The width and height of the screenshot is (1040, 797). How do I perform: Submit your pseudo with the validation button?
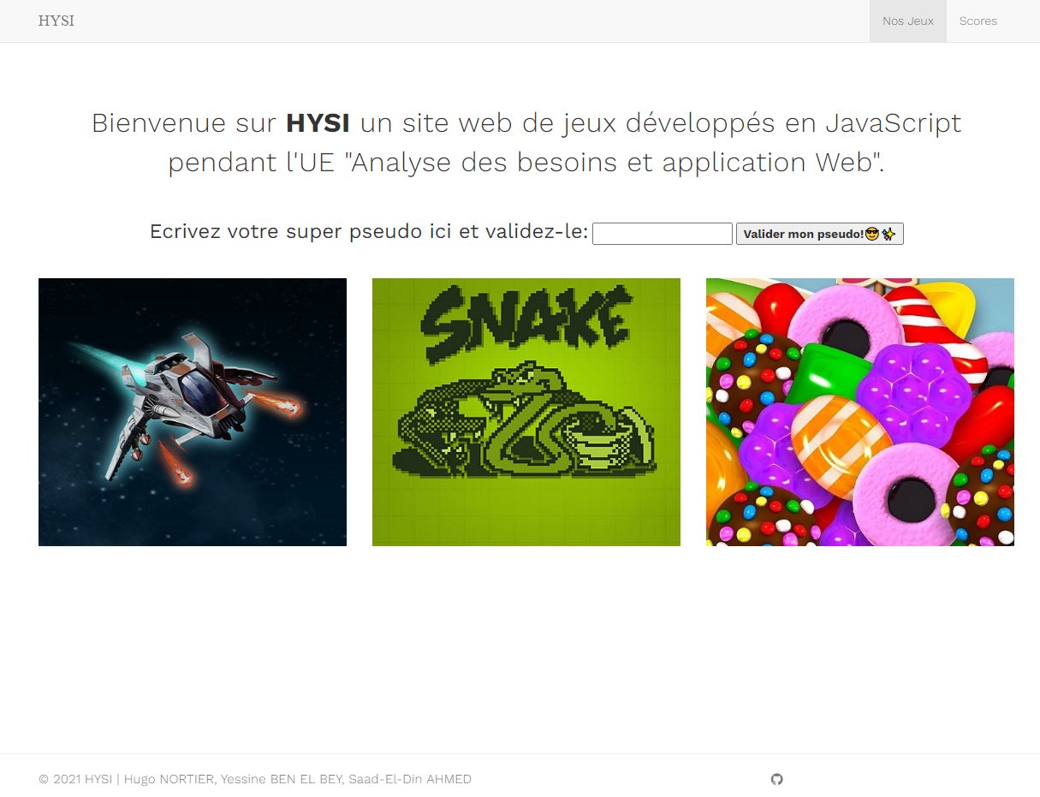[819, 233]
